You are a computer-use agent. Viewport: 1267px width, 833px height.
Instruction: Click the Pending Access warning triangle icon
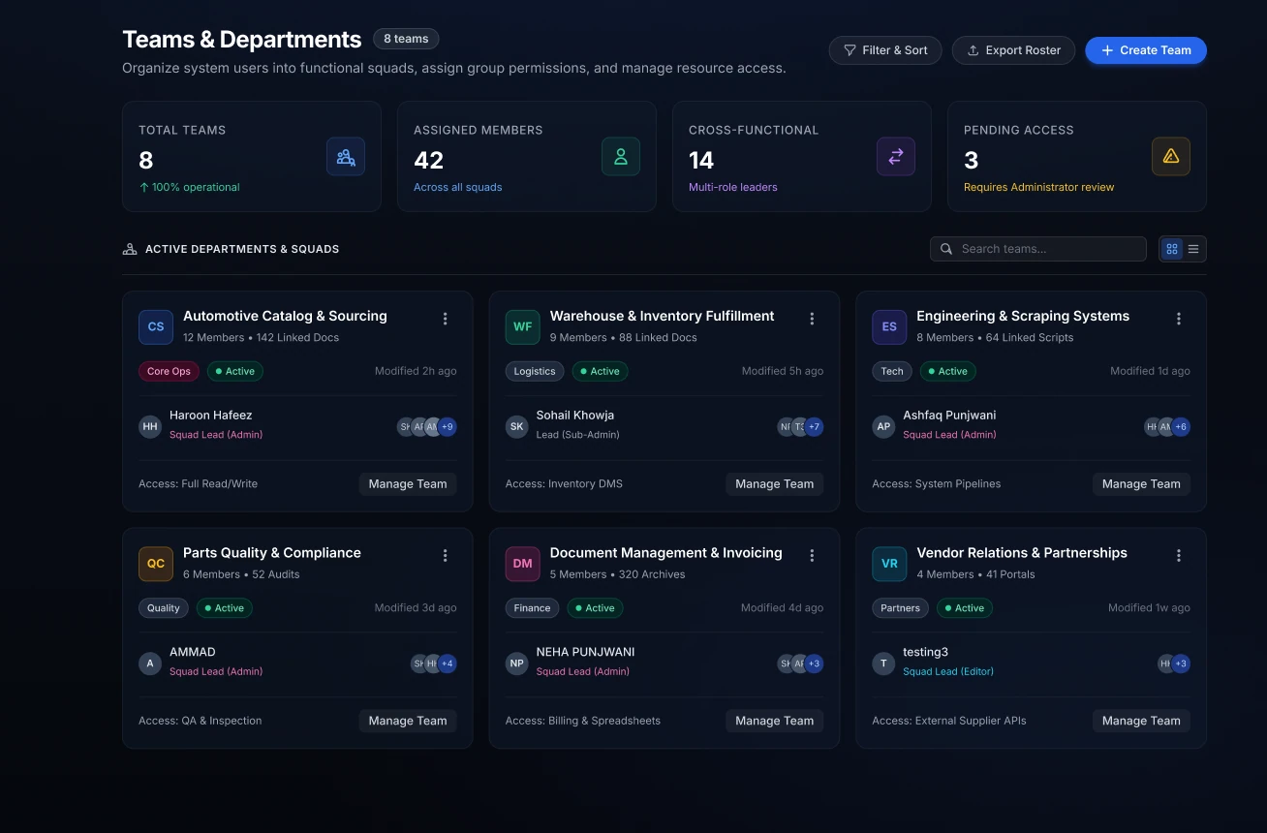pos(1171,157)
